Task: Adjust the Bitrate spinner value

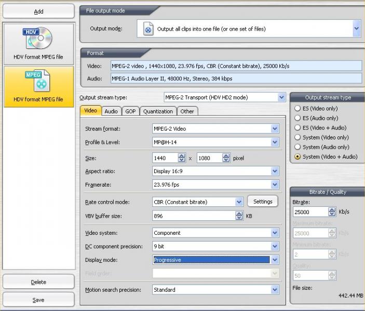Action: click(x=332, y=212)
